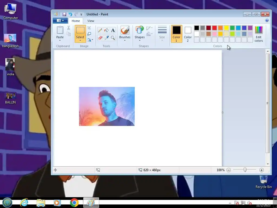Select the Eraser tool

pyautogui.click(x=100, y=38)
